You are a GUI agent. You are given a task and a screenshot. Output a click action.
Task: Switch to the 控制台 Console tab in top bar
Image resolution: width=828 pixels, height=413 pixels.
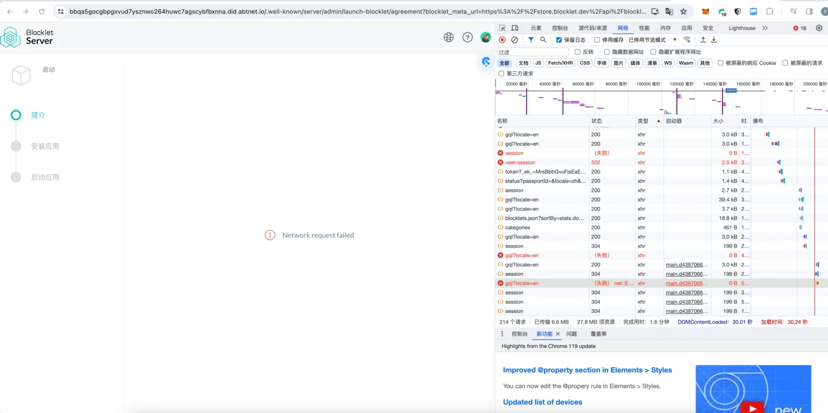coord(560,28)
